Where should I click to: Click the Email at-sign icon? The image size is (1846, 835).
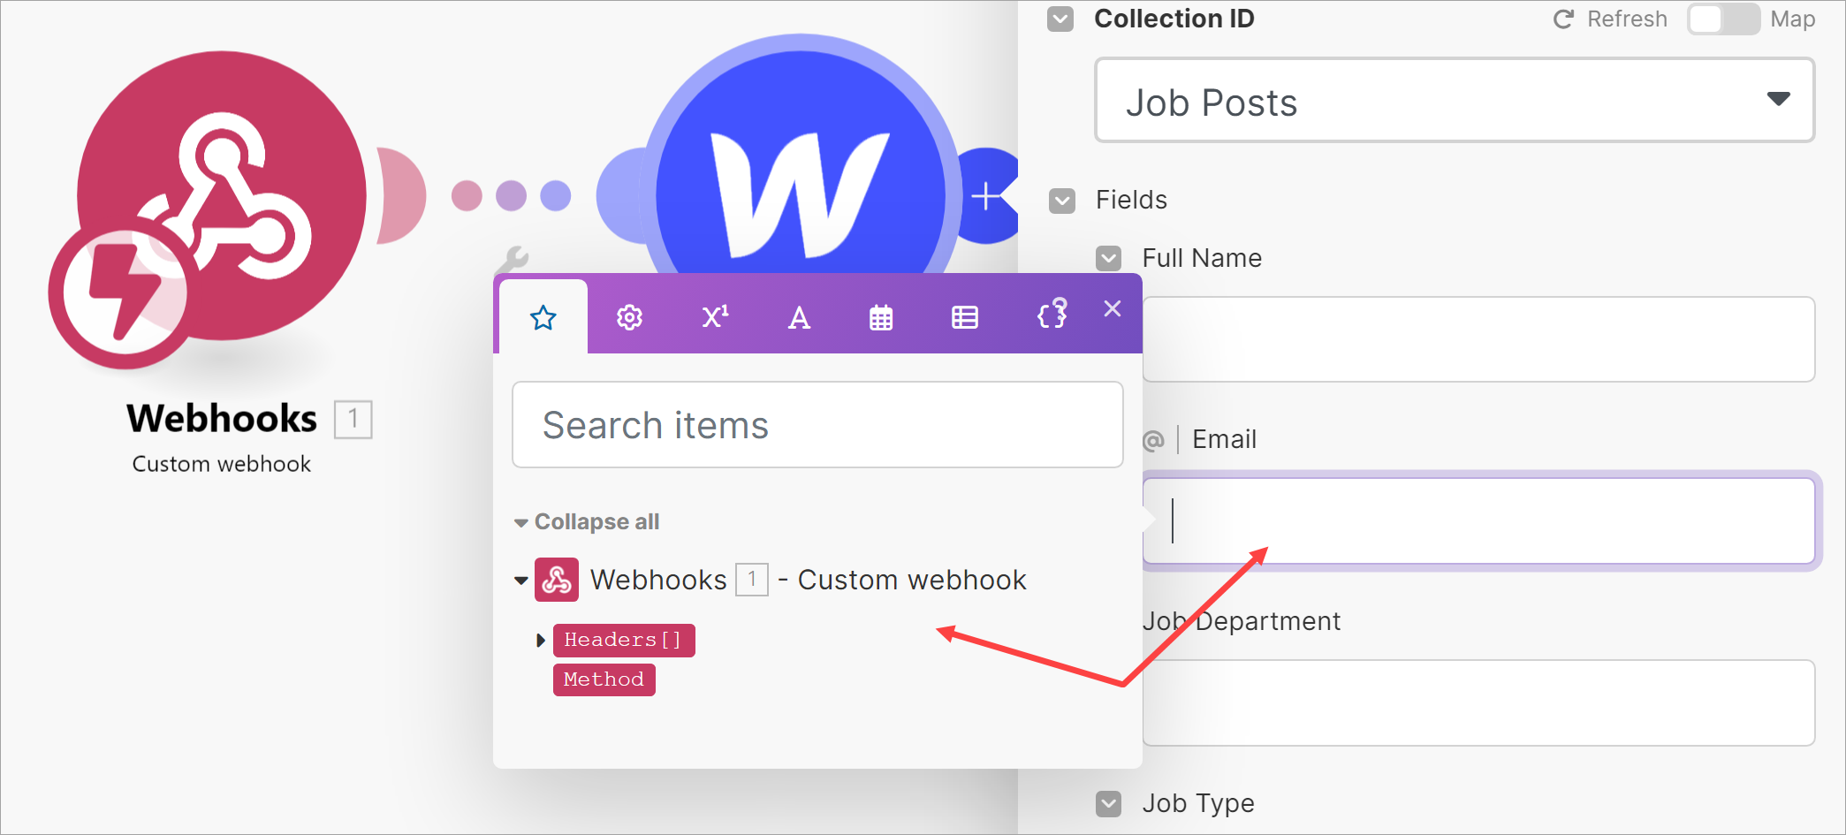pyautogui.click(x=1153, y=440)
